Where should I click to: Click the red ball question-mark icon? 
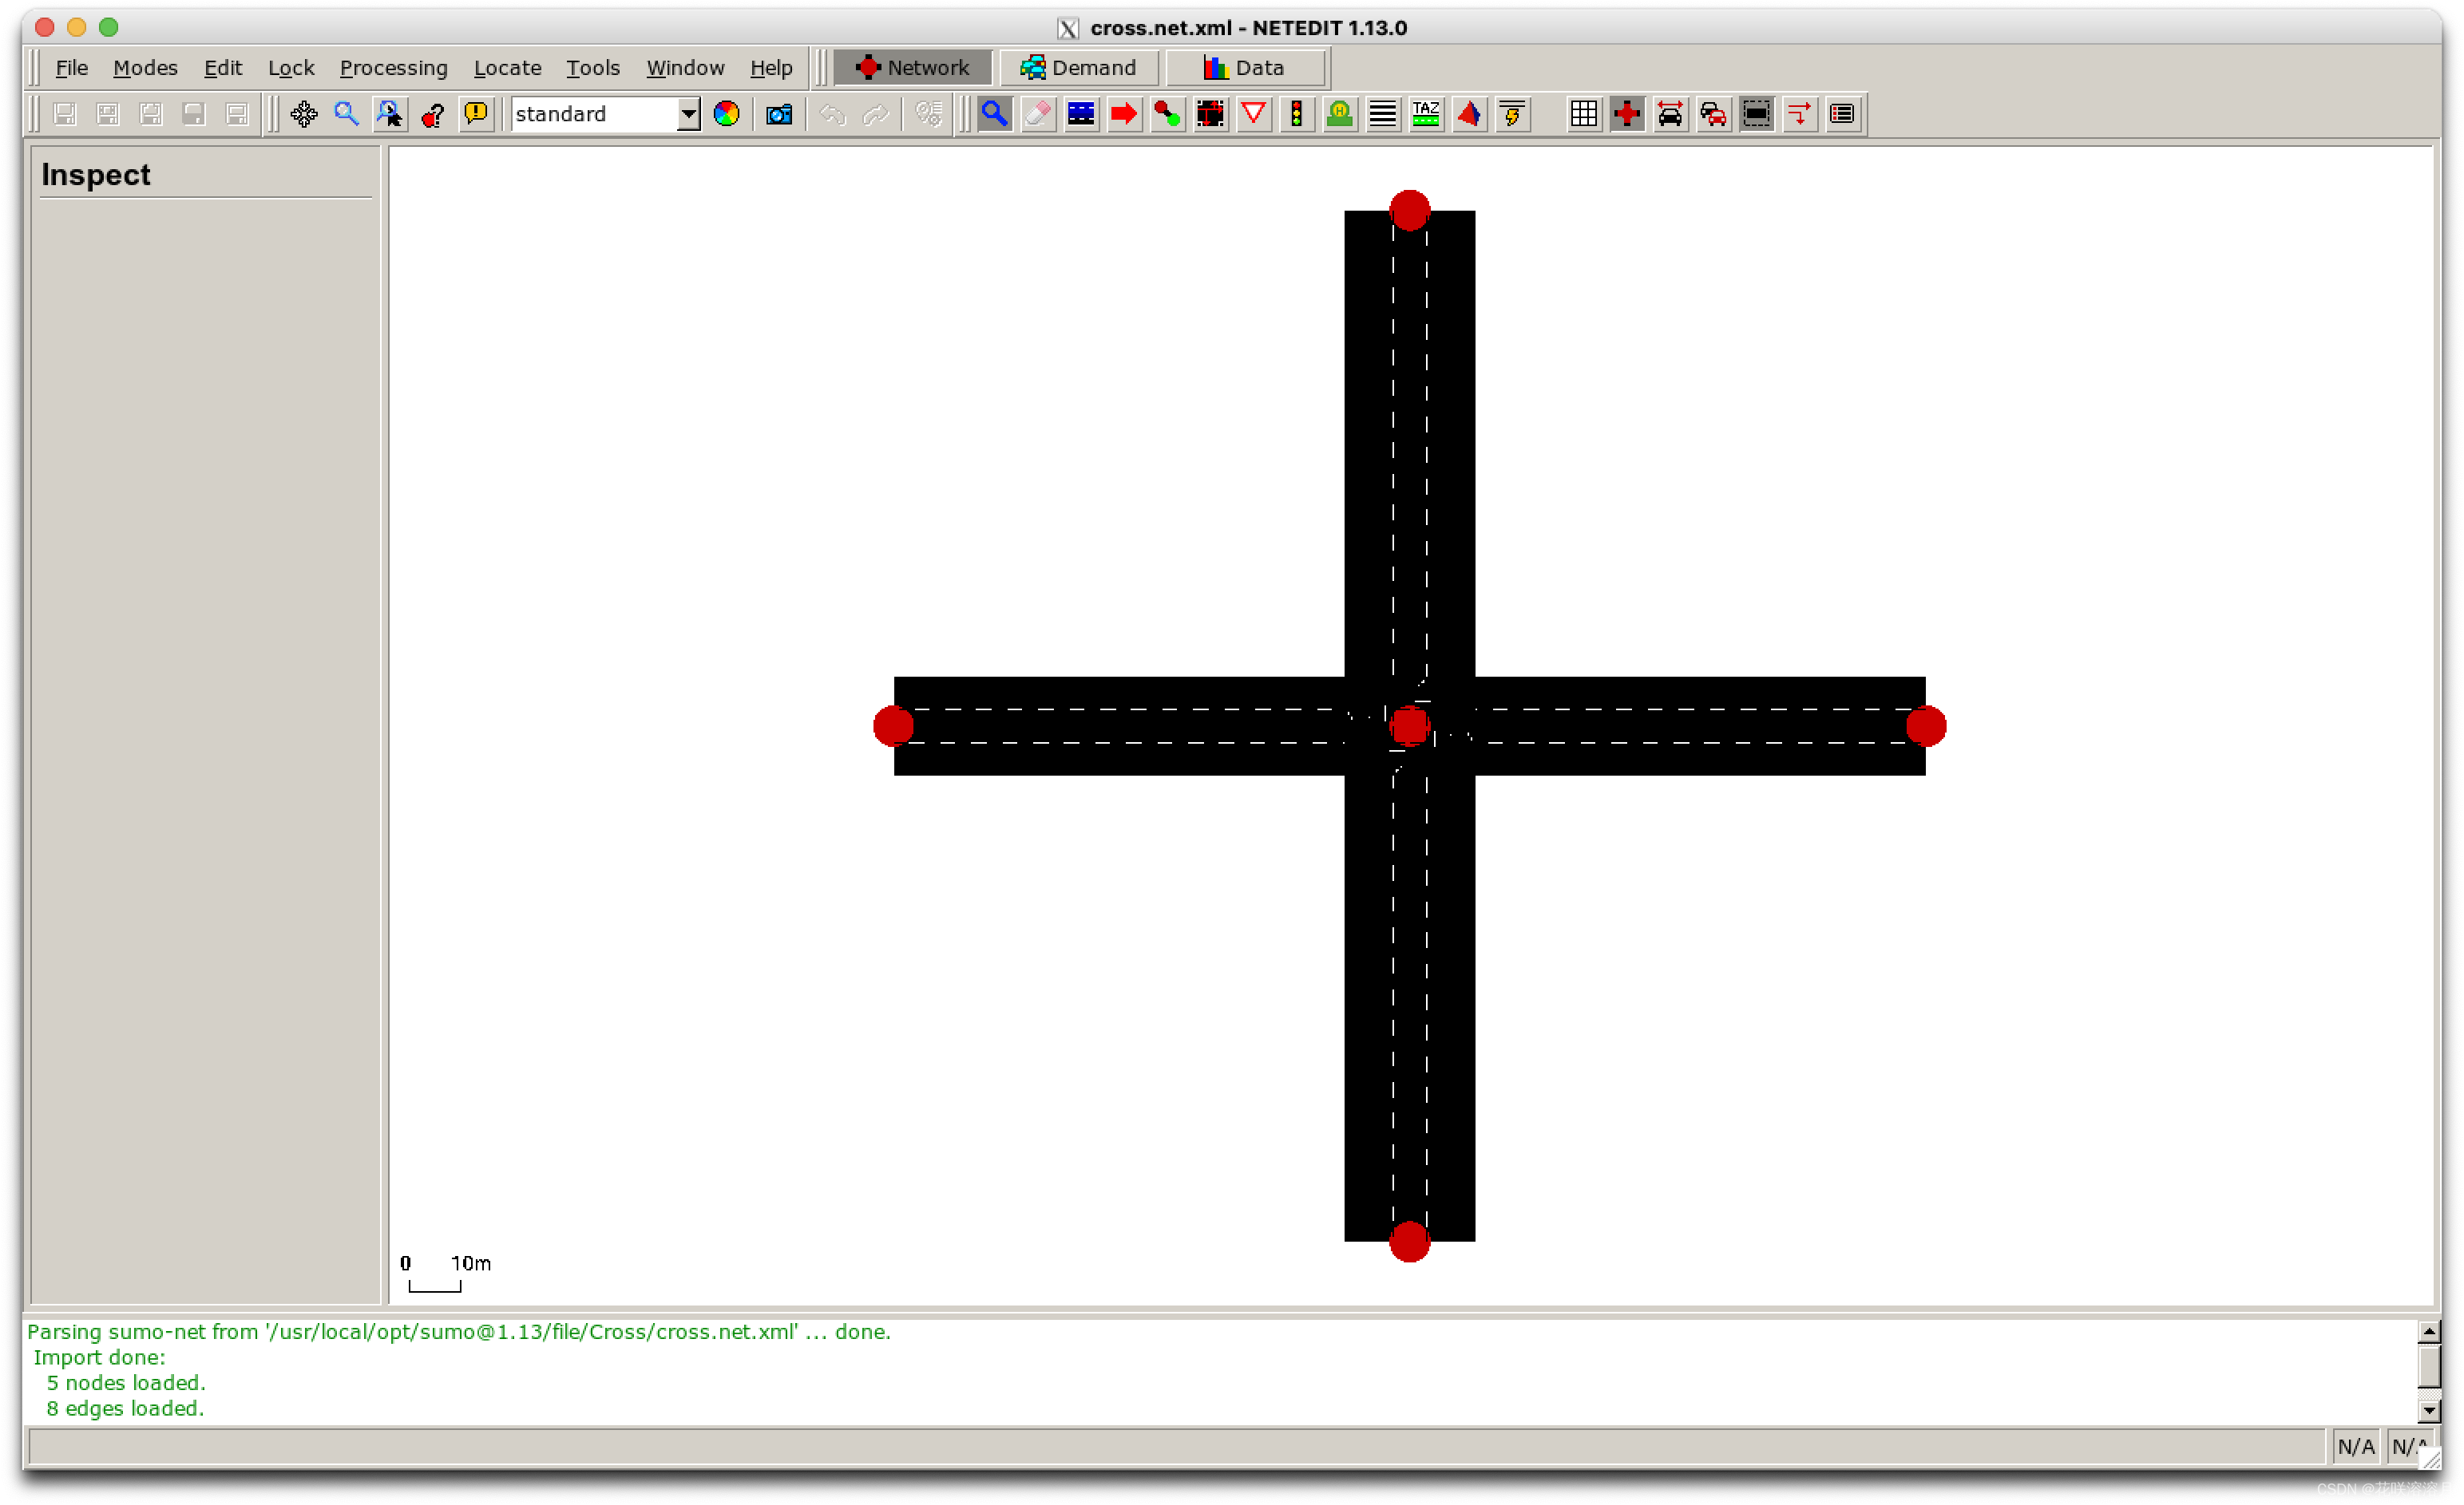pyautogui.click(x=433, y=114)
